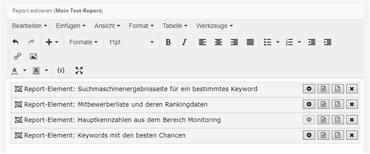Image resolution: width=370 pixels, height=154 pixels.
Task: Open settings gear for the Mitbewerberliste element
Action: (x=309, y=104)
